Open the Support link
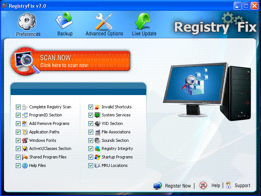 point(242,186)
